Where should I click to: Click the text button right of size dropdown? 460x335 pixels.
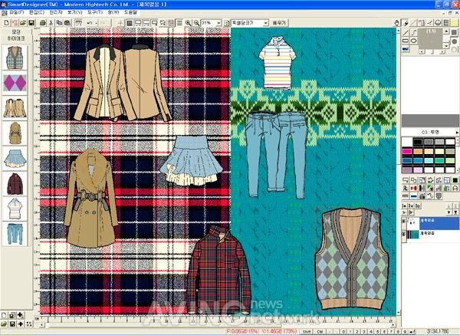coord(279,23)
